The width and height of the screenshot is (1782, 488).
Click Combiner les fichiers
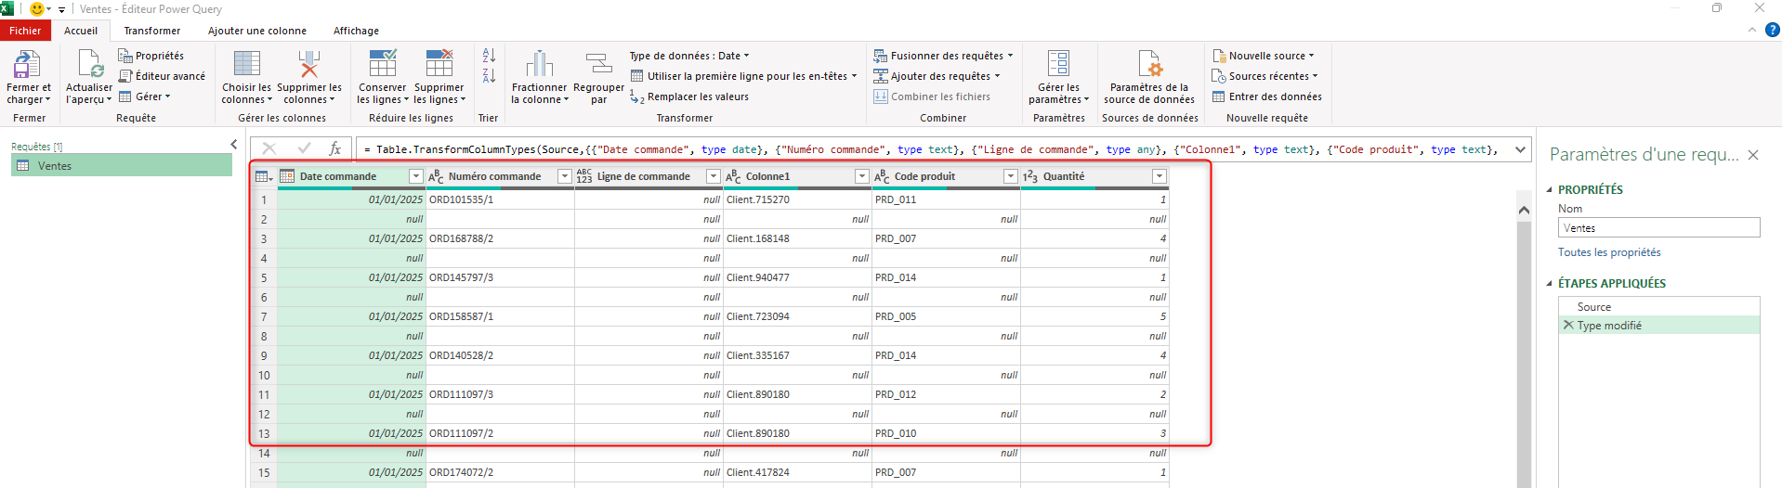[x=932, y=96]
